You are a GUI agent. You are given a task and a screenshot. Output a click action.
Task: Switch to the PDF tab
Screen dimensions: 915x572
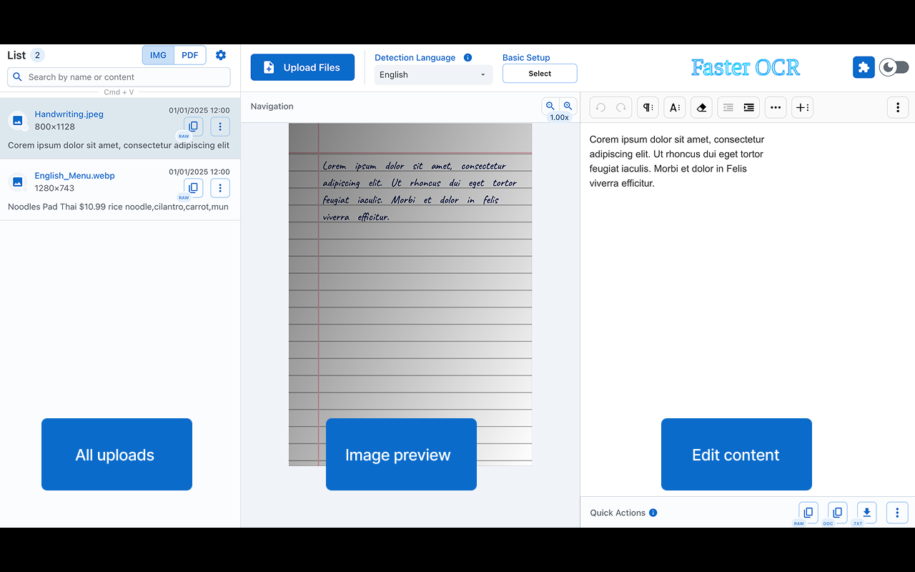[189, 54]
